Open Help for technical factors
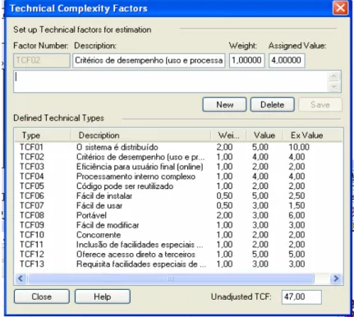This screenshot has height=317, width=354. click(x=103, y=296)
